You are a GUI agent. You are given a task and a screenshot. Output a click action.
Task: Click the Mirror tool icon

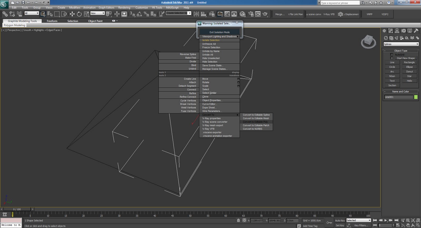(x=196, y=14)
